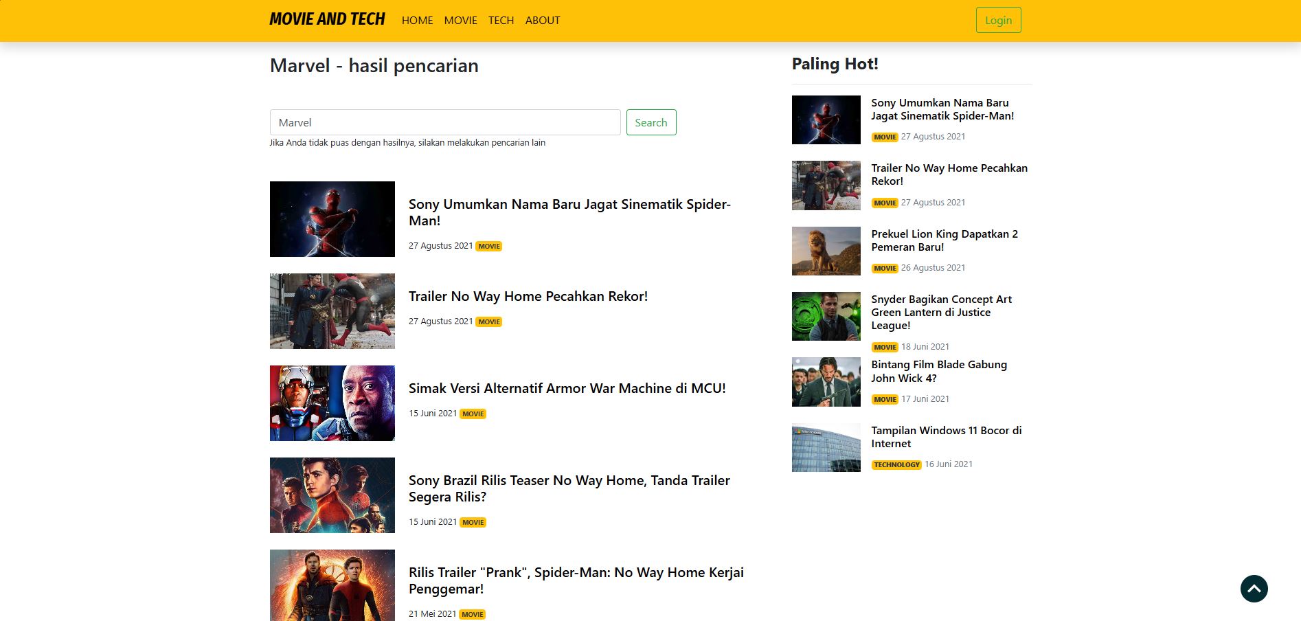1301x621 pixels.
Task: Click MOVIE badge under sidebar Trailer Rekor item
Action: (885, 203)
